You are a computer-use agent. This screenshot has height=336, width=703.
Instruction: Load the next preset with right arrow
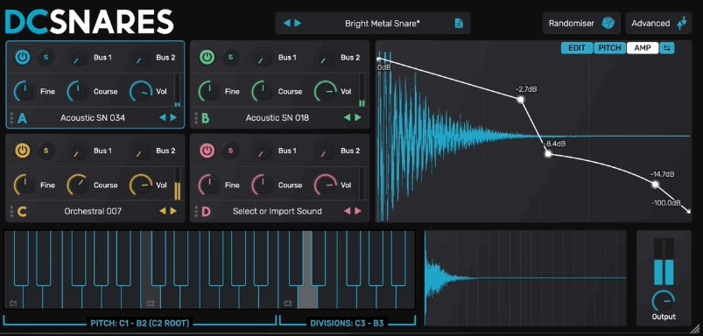pyautogui.click(x=298, y=24)
